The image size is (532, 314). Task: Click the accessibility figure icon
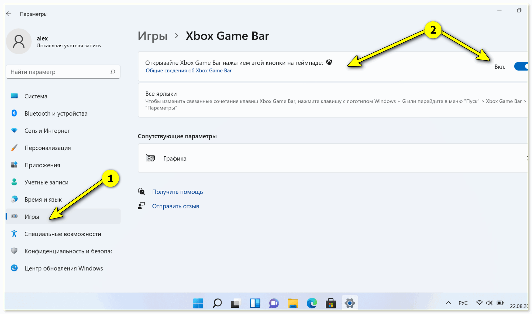(14, 234)
